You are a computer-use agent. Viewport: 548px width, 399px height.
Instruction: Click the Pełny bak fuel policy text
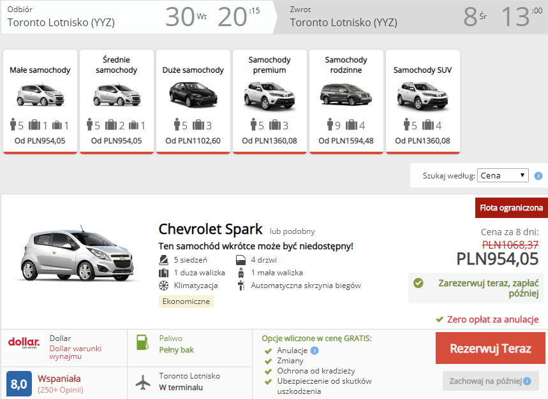click(x=177, y=350)
